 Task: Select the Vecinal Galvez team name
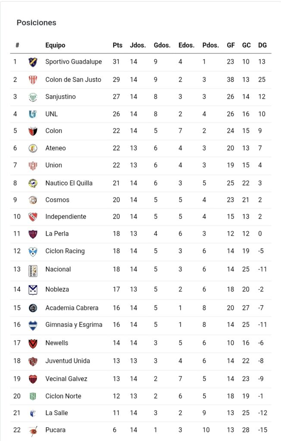pos(66,379)
